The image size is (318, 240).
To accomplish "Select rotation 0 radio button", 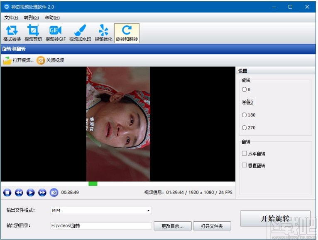I will point(244,89).
